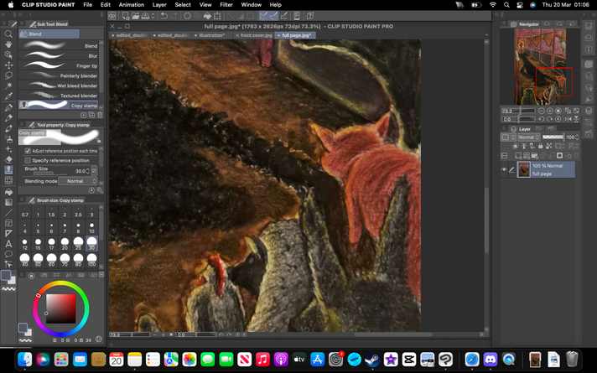This screenshot has width=597, height=373.
Task: Click Rotate left in Navigator
Action: coord(542,119)
